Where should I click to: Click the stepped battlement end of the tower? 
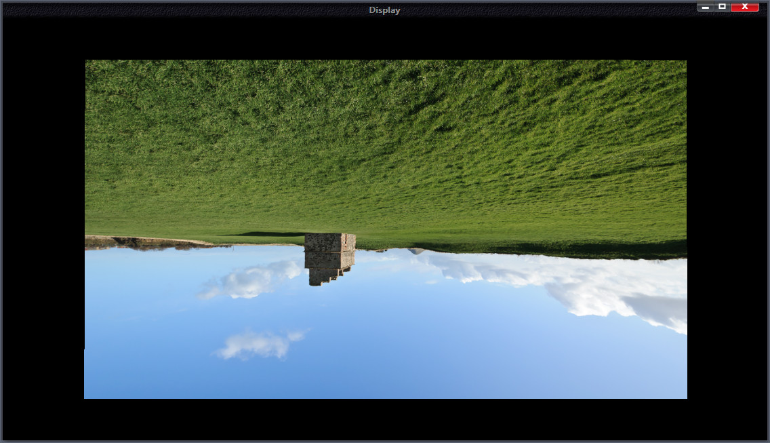click(324, 277)
